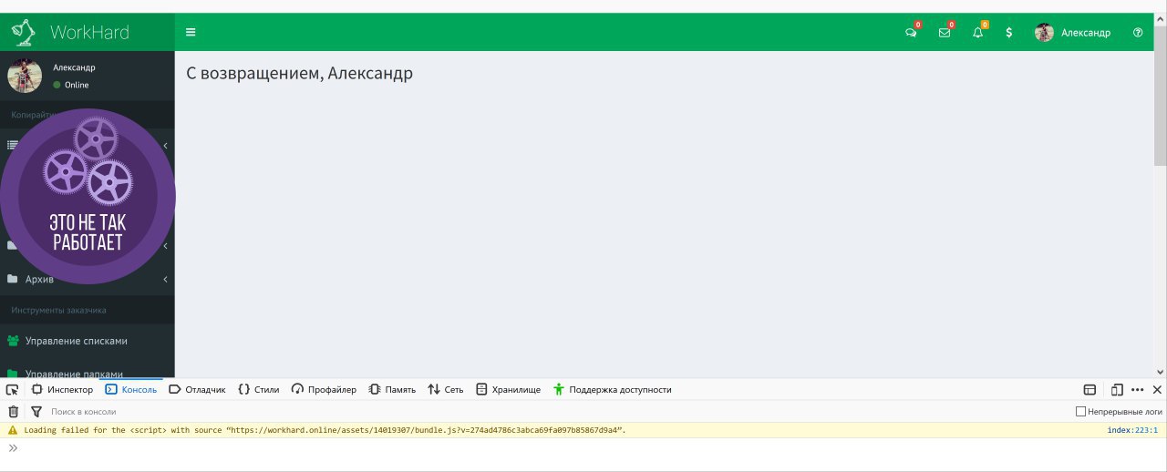
Task: Expand the Архив chevron arrow
Action: point(165,279)
